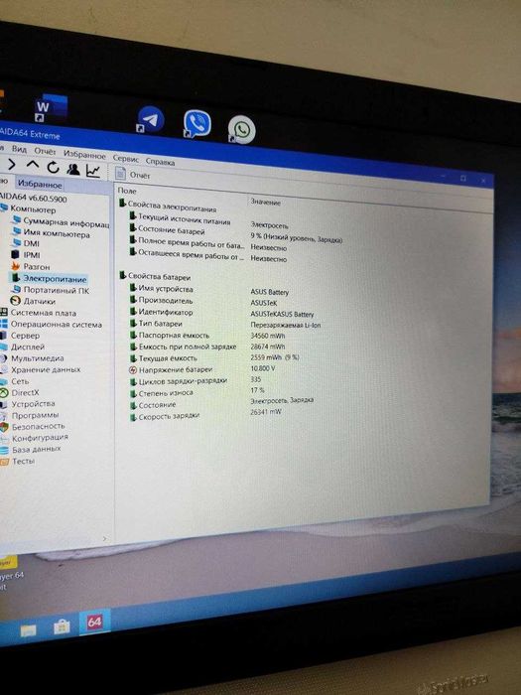Click the AIDA64 taskbar icon

(x=94, y=622)
